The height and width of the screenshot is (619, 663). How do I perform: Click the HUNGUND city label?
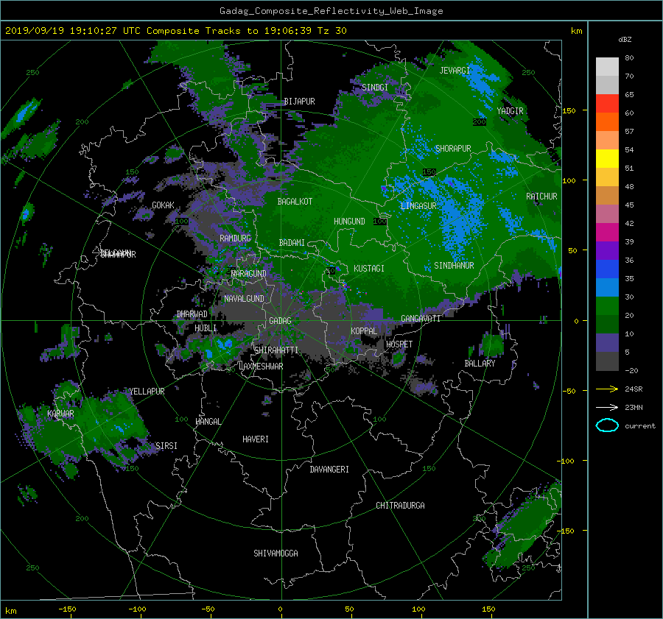pyautogui.click(x=349, y=222)
